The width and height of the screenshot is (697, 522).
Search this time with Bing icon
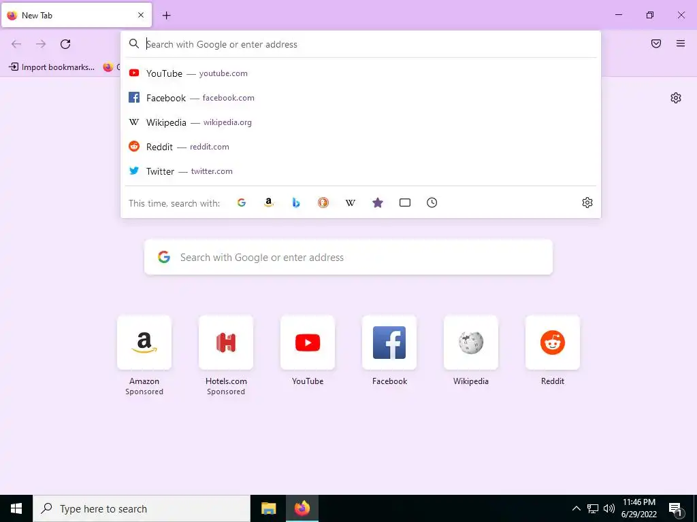pos(296,203)
